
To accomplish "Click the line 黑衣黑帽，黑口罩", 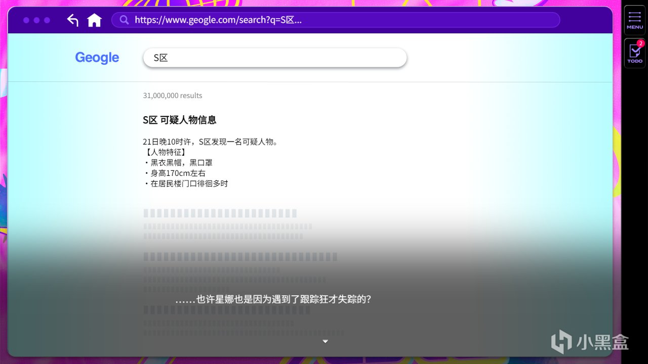I will 178,163.
